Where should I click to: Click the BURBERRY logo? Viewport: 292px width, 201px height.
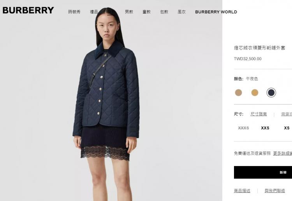(x=28, y=10)
